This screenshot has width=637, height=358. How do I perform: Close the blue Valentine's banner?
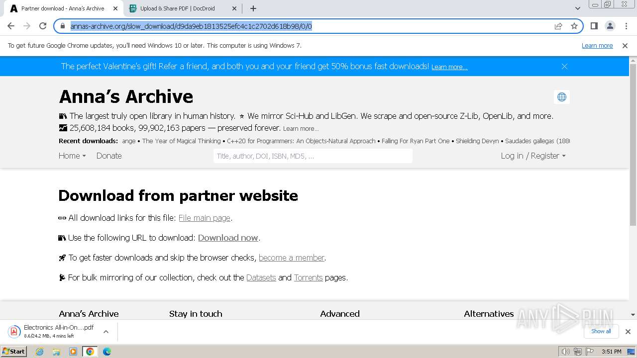[564, 66]
